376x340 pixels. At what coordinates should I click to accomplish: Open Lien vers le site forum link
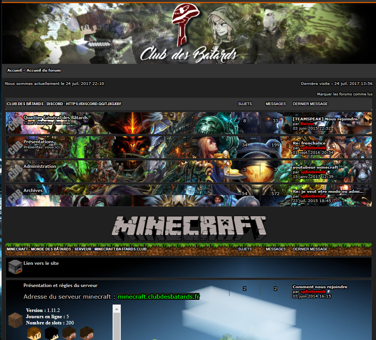41,263
